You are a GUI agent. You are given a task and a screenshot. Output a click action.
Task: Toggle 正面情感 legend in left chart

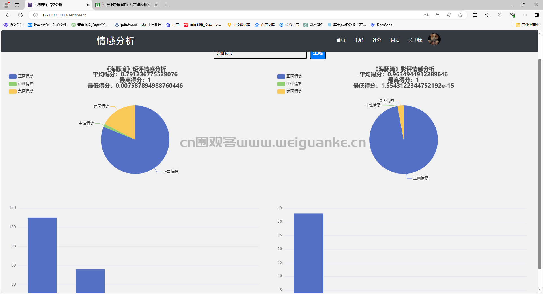click(x=21, y=76)
